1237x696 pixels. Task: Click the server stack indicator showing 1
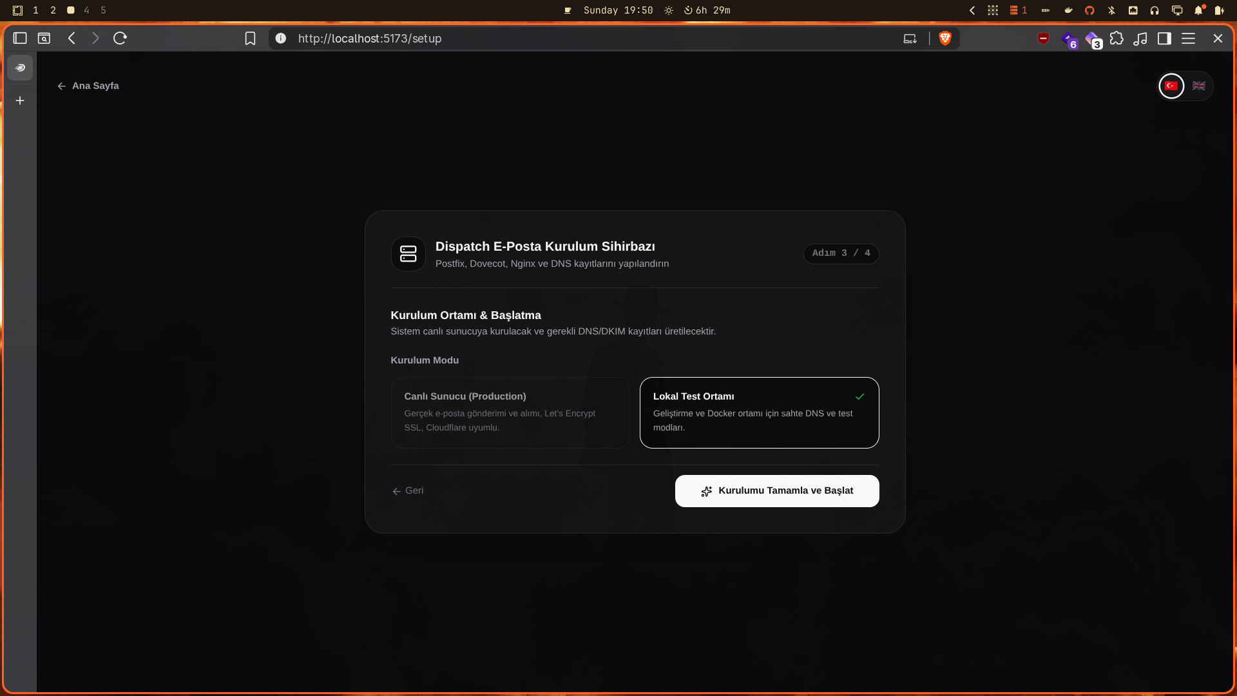[x=1019, y=10]
